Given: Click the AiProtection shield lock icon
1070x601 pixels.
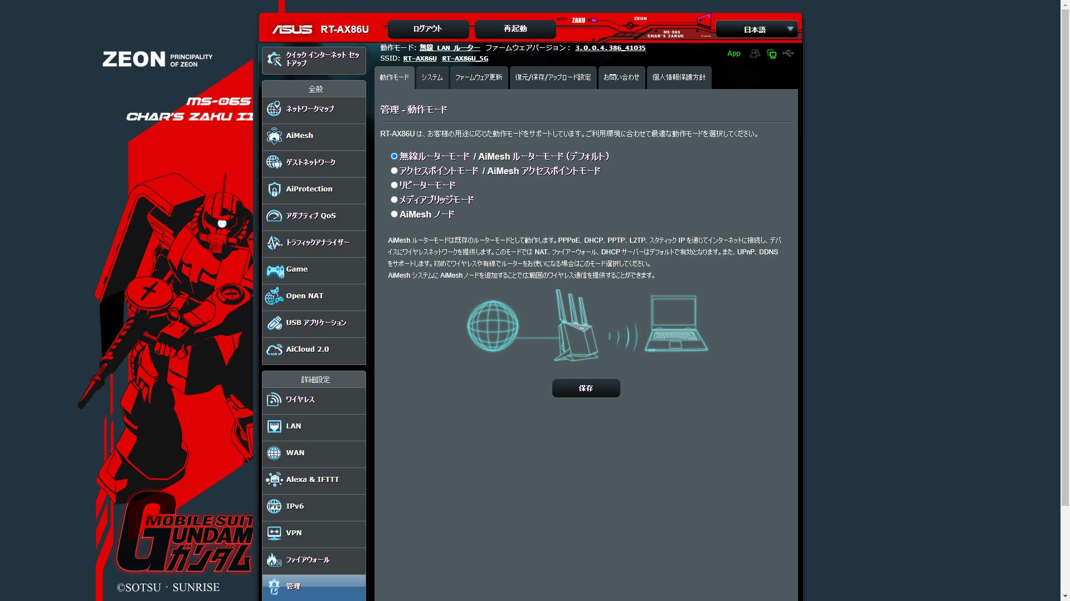Looking at the screenshot, I should tap(274, 189).
